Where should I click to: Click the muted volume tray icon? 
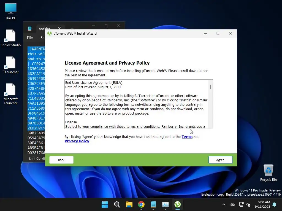(248, 204)
